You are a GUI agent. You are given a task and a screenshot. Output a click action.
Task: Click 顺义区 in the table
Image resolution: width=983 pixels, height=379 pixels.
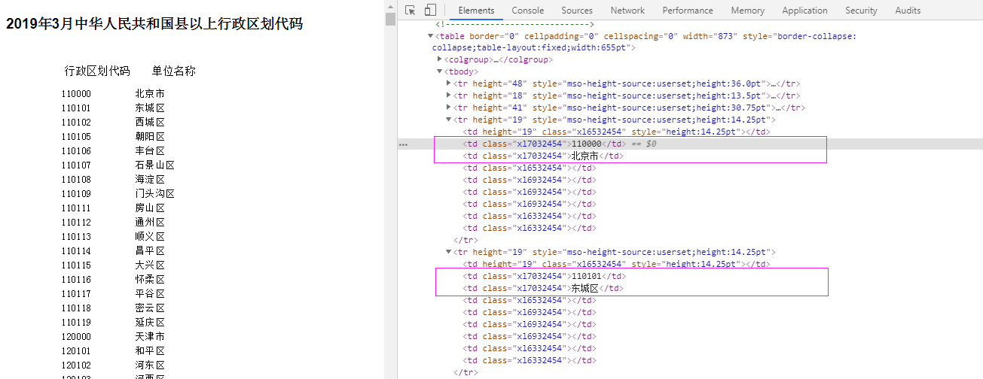150,237
